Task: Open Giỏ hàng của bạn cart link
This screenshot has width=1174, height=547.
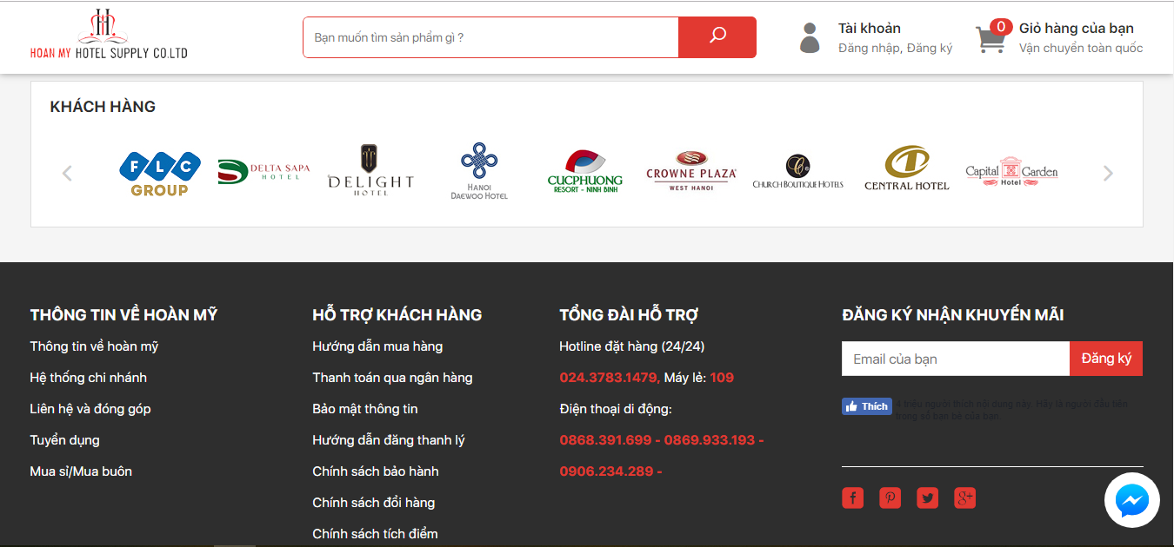Action: (x=1077, y=29)
